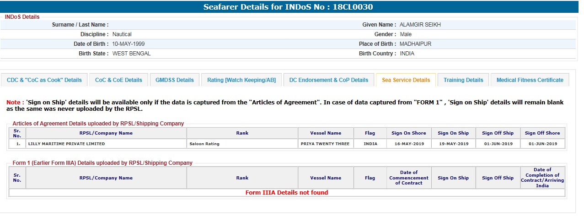Image resolution: width=584 pixels, height=217 pixels.
Task: Click the Sign Off Shore column header
Action: pyautogui.click(x=542, y=133)
